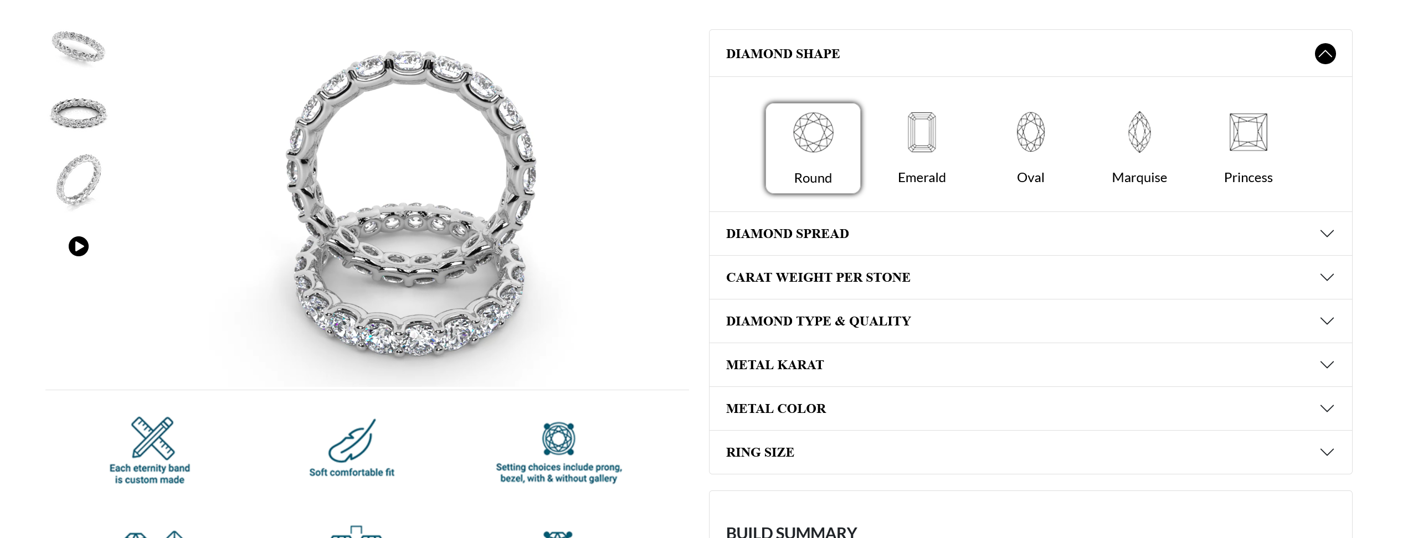Expand Carat Weight Per Stone options

pos(1030,277)
